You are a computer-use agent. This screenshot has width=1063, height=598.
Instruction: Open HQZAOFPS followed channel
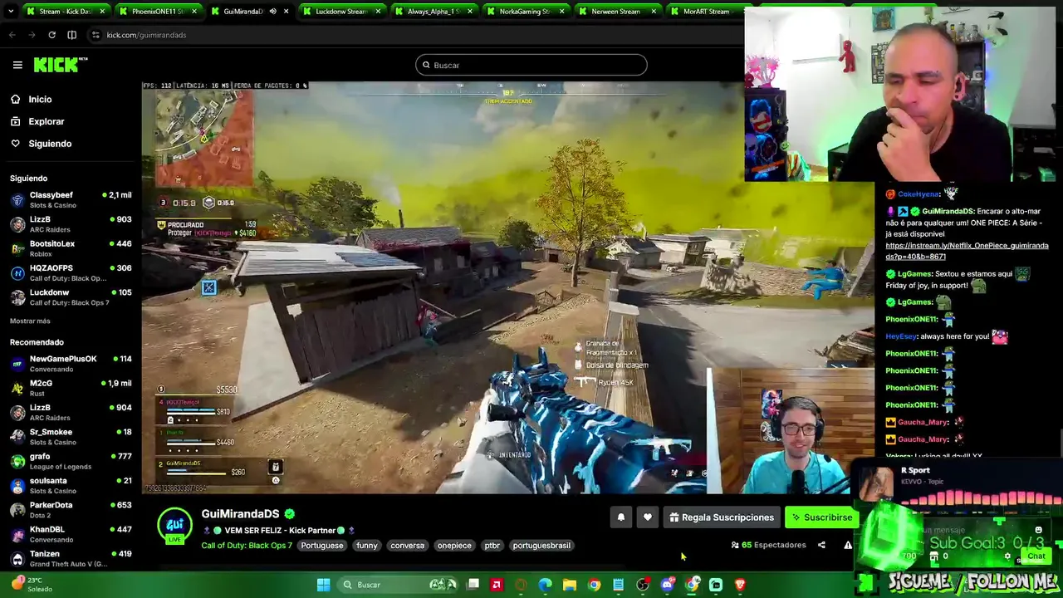[x=71, y=272]
